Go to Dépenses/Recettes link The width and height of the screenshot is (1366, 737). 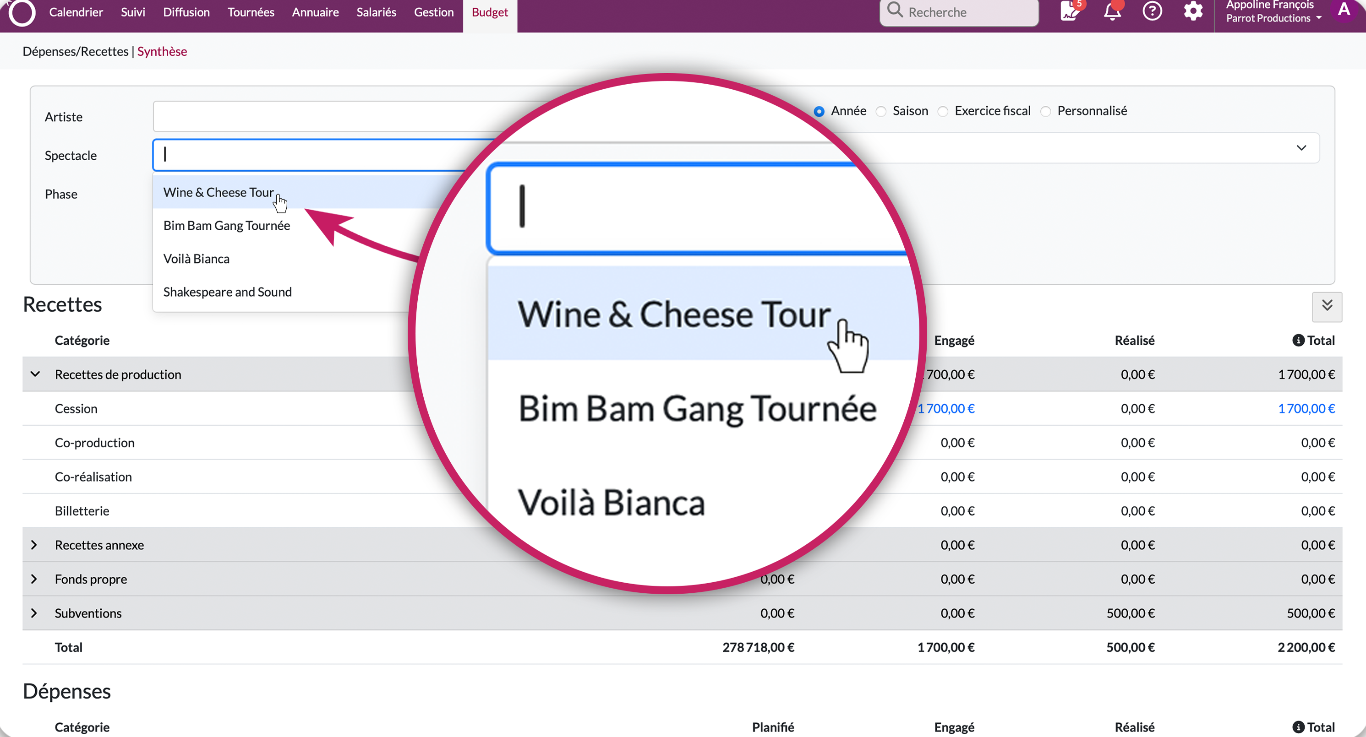pos(75,51)
